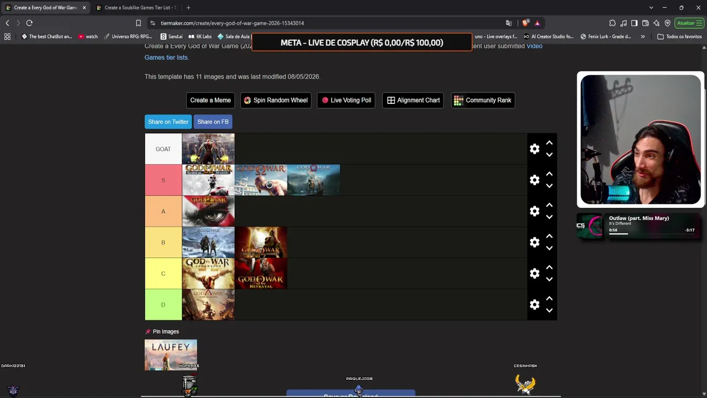Select the green D tier label
The height and width of the screenshot is (398, 707).
pos(163,305)
